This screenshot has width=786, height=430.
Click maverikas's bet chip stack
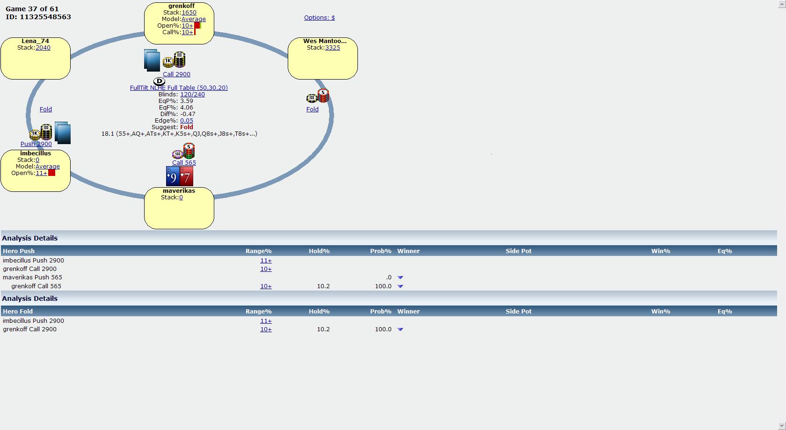click(184, 151)
